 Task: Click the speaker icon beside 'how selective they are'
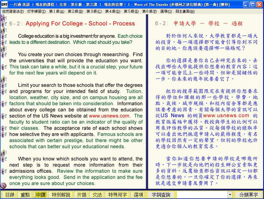[4, 134]
